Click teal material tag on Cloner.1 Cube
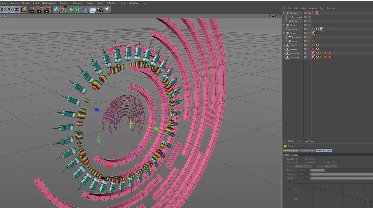This screenshot has height=208, width=373. 321,29
